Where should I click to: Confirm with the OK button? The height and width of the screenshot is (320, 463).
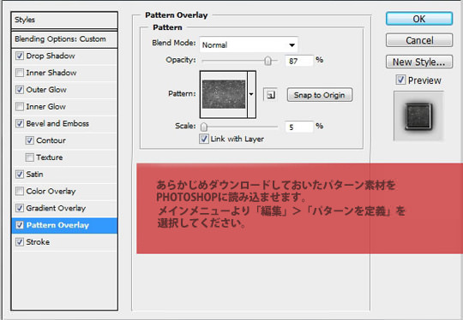tap(419, 19)
